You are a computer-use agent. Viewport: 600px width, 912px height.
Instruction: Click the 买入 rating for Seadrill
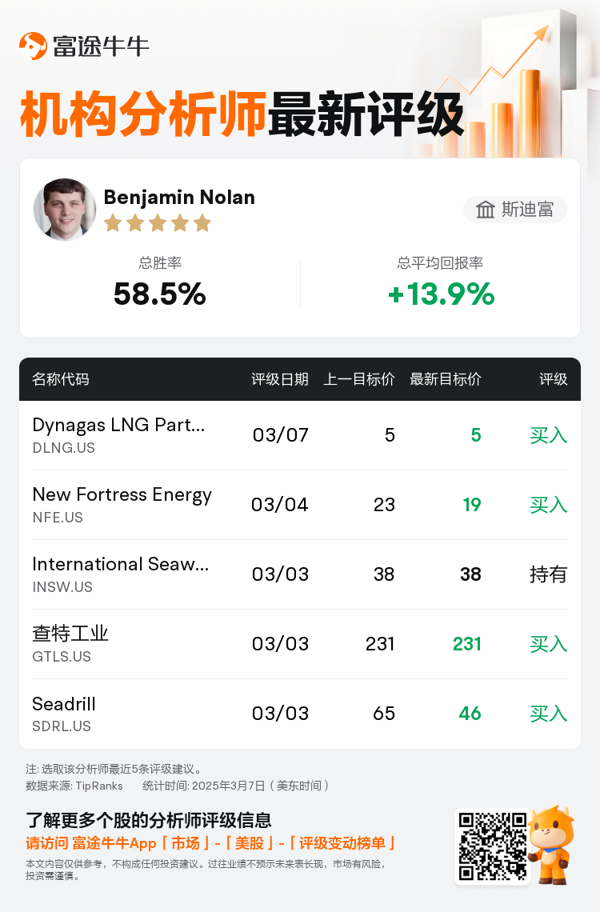coord(548,714)
